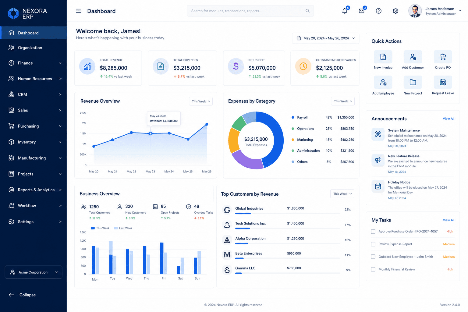Open the Organization sidebar item
468x312 pixels.
pyautogui.click(x=34, y=48)
